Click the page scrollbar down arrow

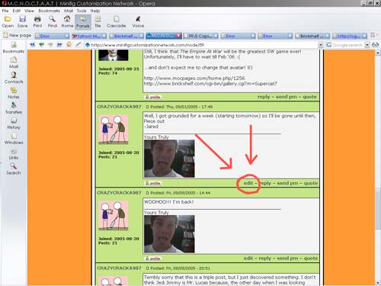tap(378, 283)
